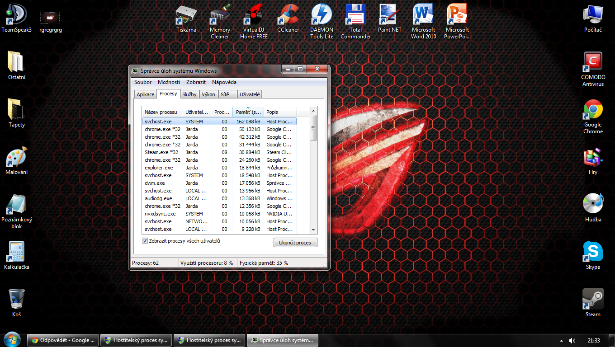The width and height of the screenshot is (615, 347).
Task: Sort by the Paměť column header
Action: coord(248,112)
